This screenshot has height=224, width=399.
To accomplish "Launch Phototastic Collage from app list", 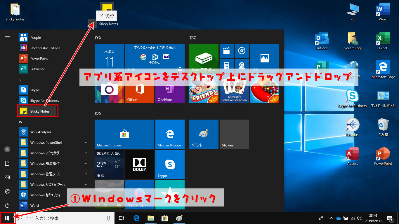I will coord(53,48).
